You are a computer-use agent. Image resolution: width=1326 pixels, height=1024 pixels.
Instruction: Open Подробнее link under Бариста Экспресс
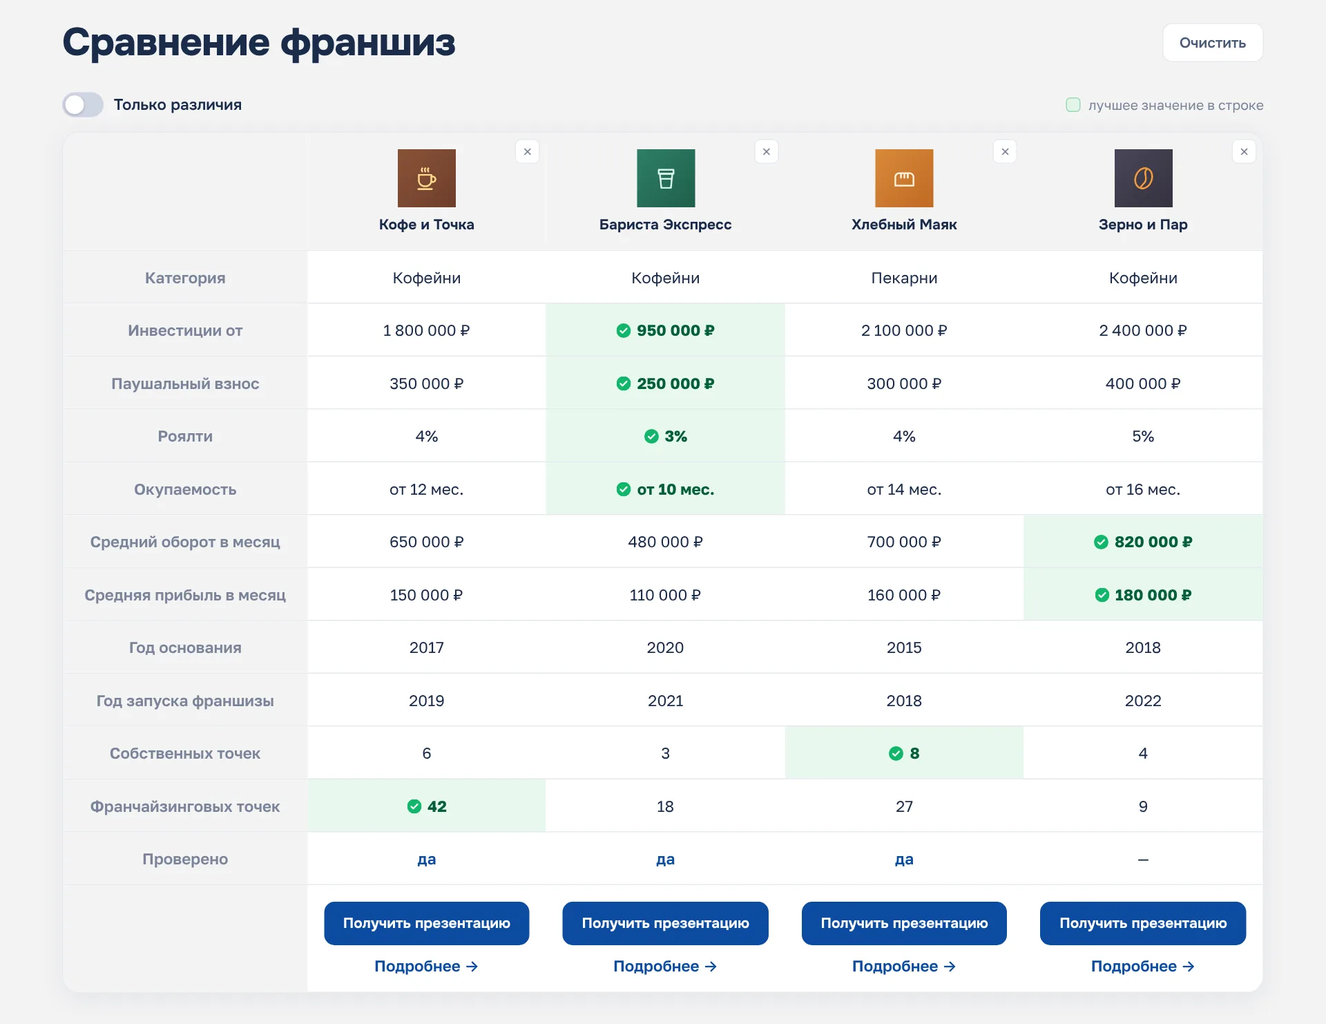(666, 967)
